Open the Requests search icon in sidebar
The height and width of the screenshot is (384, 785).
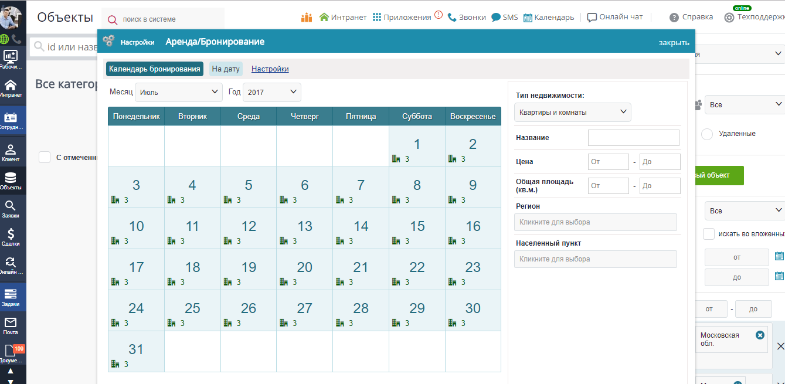(x=11, y=209)
